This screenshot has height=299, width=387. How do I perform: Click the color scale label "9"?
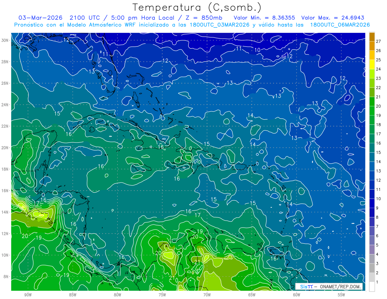377,208
